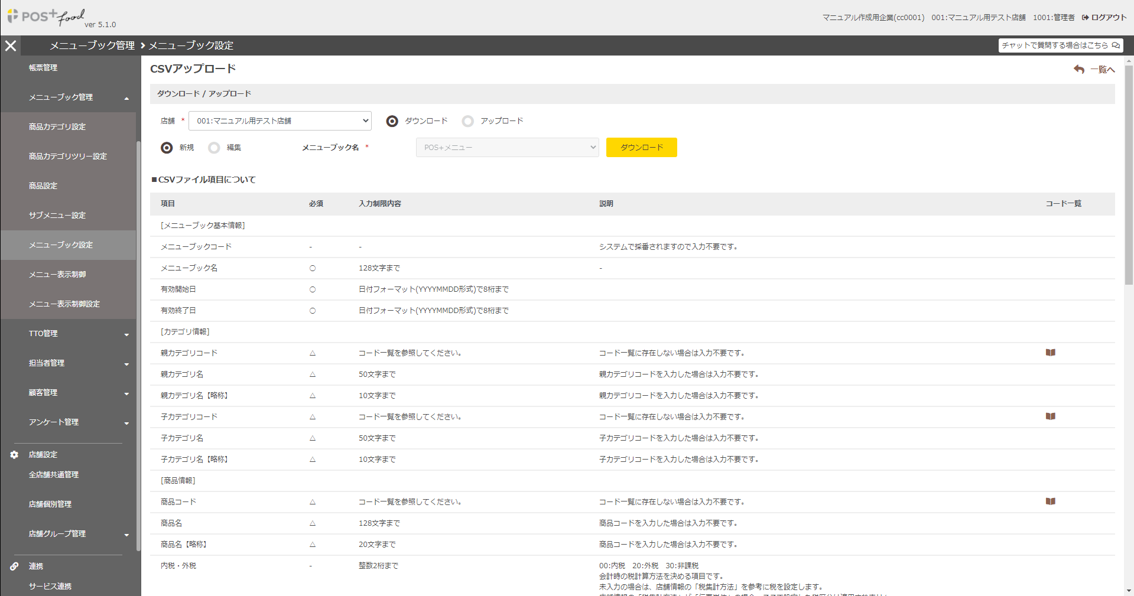Viewport: 1134px width, 596px height.
Task: Click the コード一覧 column header
Action: (1063, 204)
